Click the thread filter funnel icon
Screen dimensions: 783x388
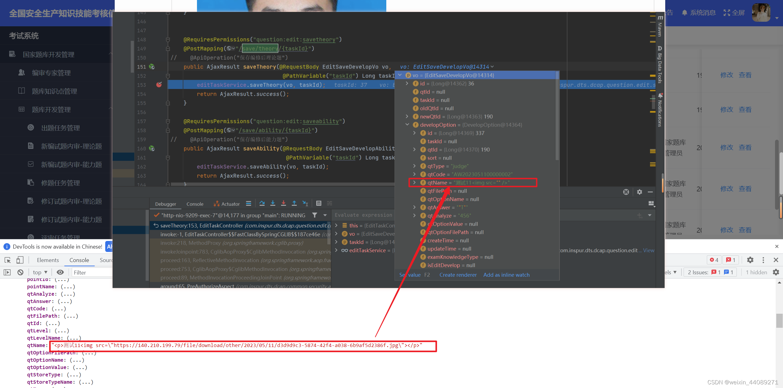click(314, 215)
